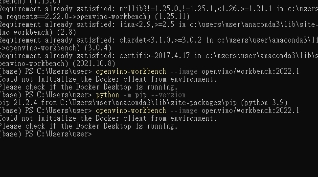Click the pip 21.2.4 version text
The width and height of the screenshot is (318, 177).
click(x=19, y=103)
